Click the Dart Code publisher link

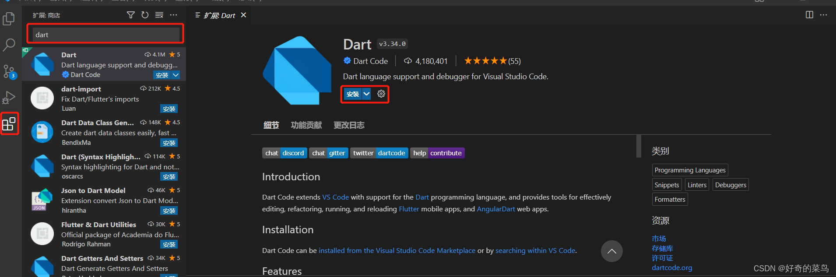370,61
